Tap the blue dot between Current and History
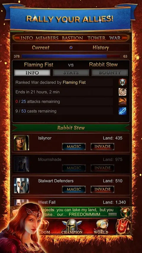This screenshot has width=142, height=253. tap(71, 47)
